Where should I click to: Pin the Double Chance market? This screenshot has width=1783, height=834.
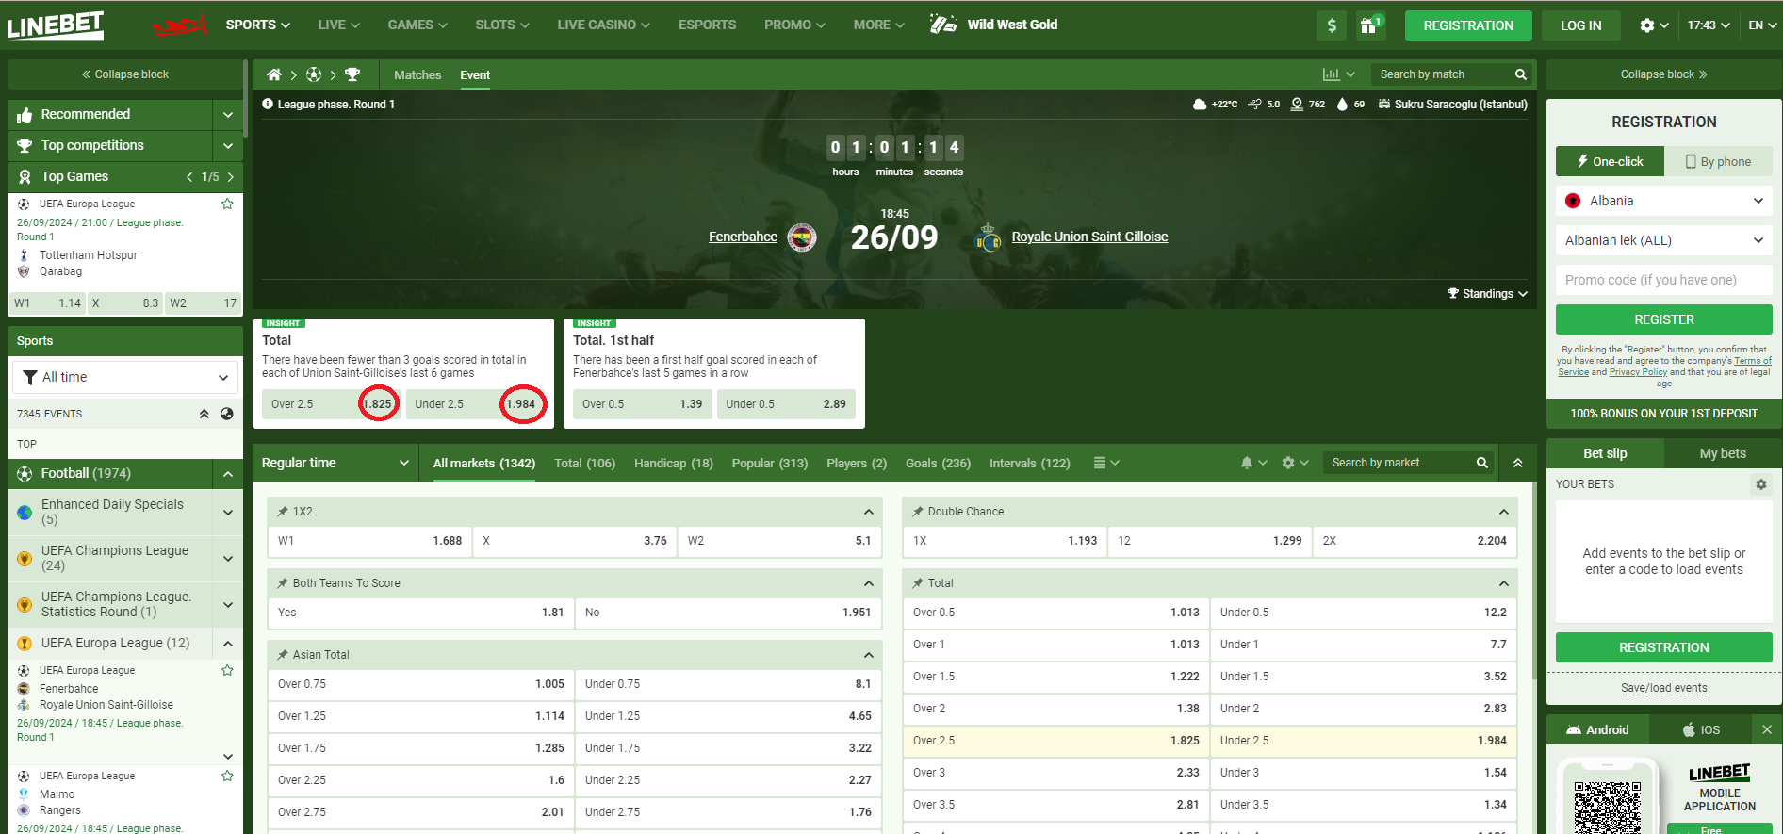pyautogui.click(x=917, y=512)
